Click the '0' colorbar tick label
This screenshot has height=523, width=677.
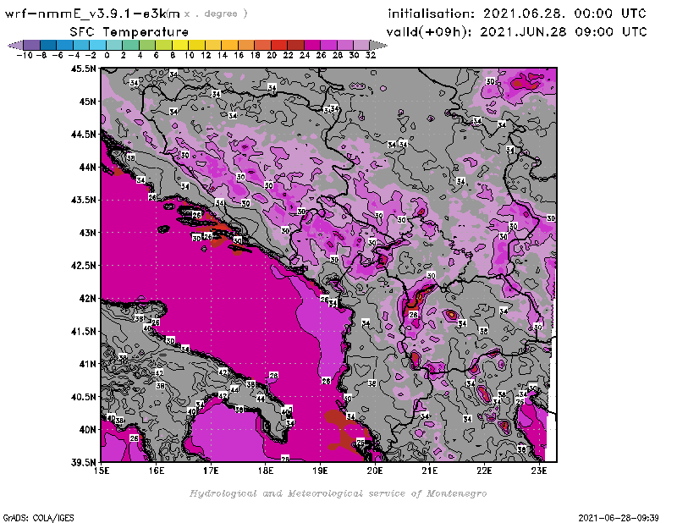point(107,55)
